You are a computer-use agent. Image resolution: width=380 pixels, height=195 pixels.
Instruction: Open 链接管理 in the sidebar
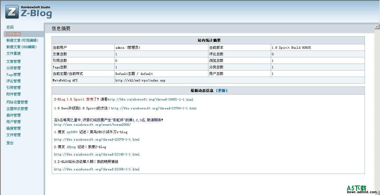coord(14,128)
